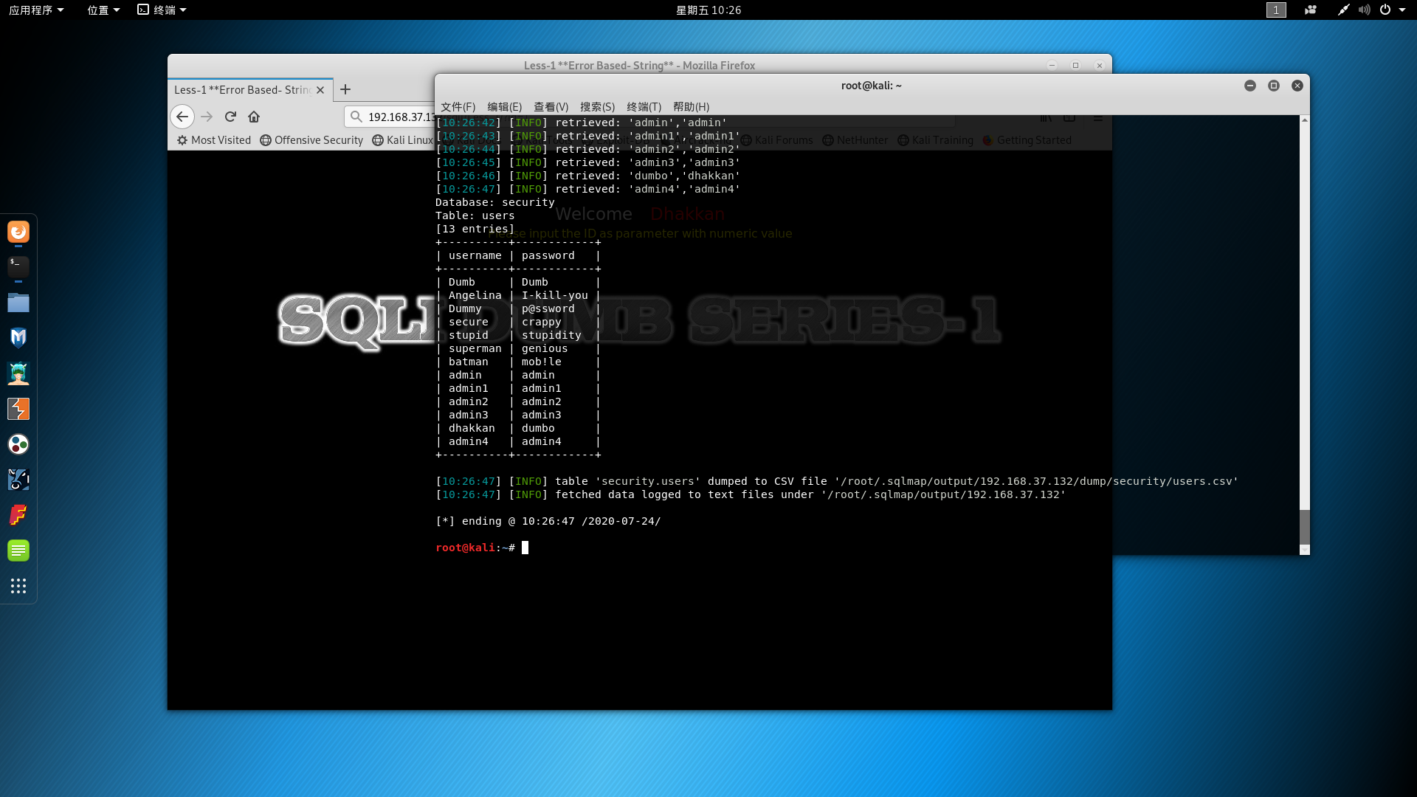Open a new Firefox tab

click(x=345, y=89)
